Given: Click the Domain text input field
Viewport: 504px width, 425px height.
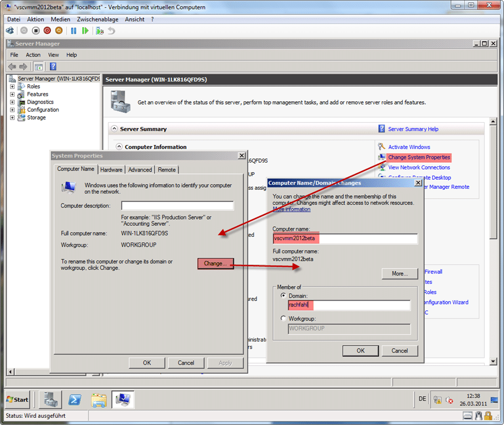Looking at the screenshot, I should click(349, 305).
